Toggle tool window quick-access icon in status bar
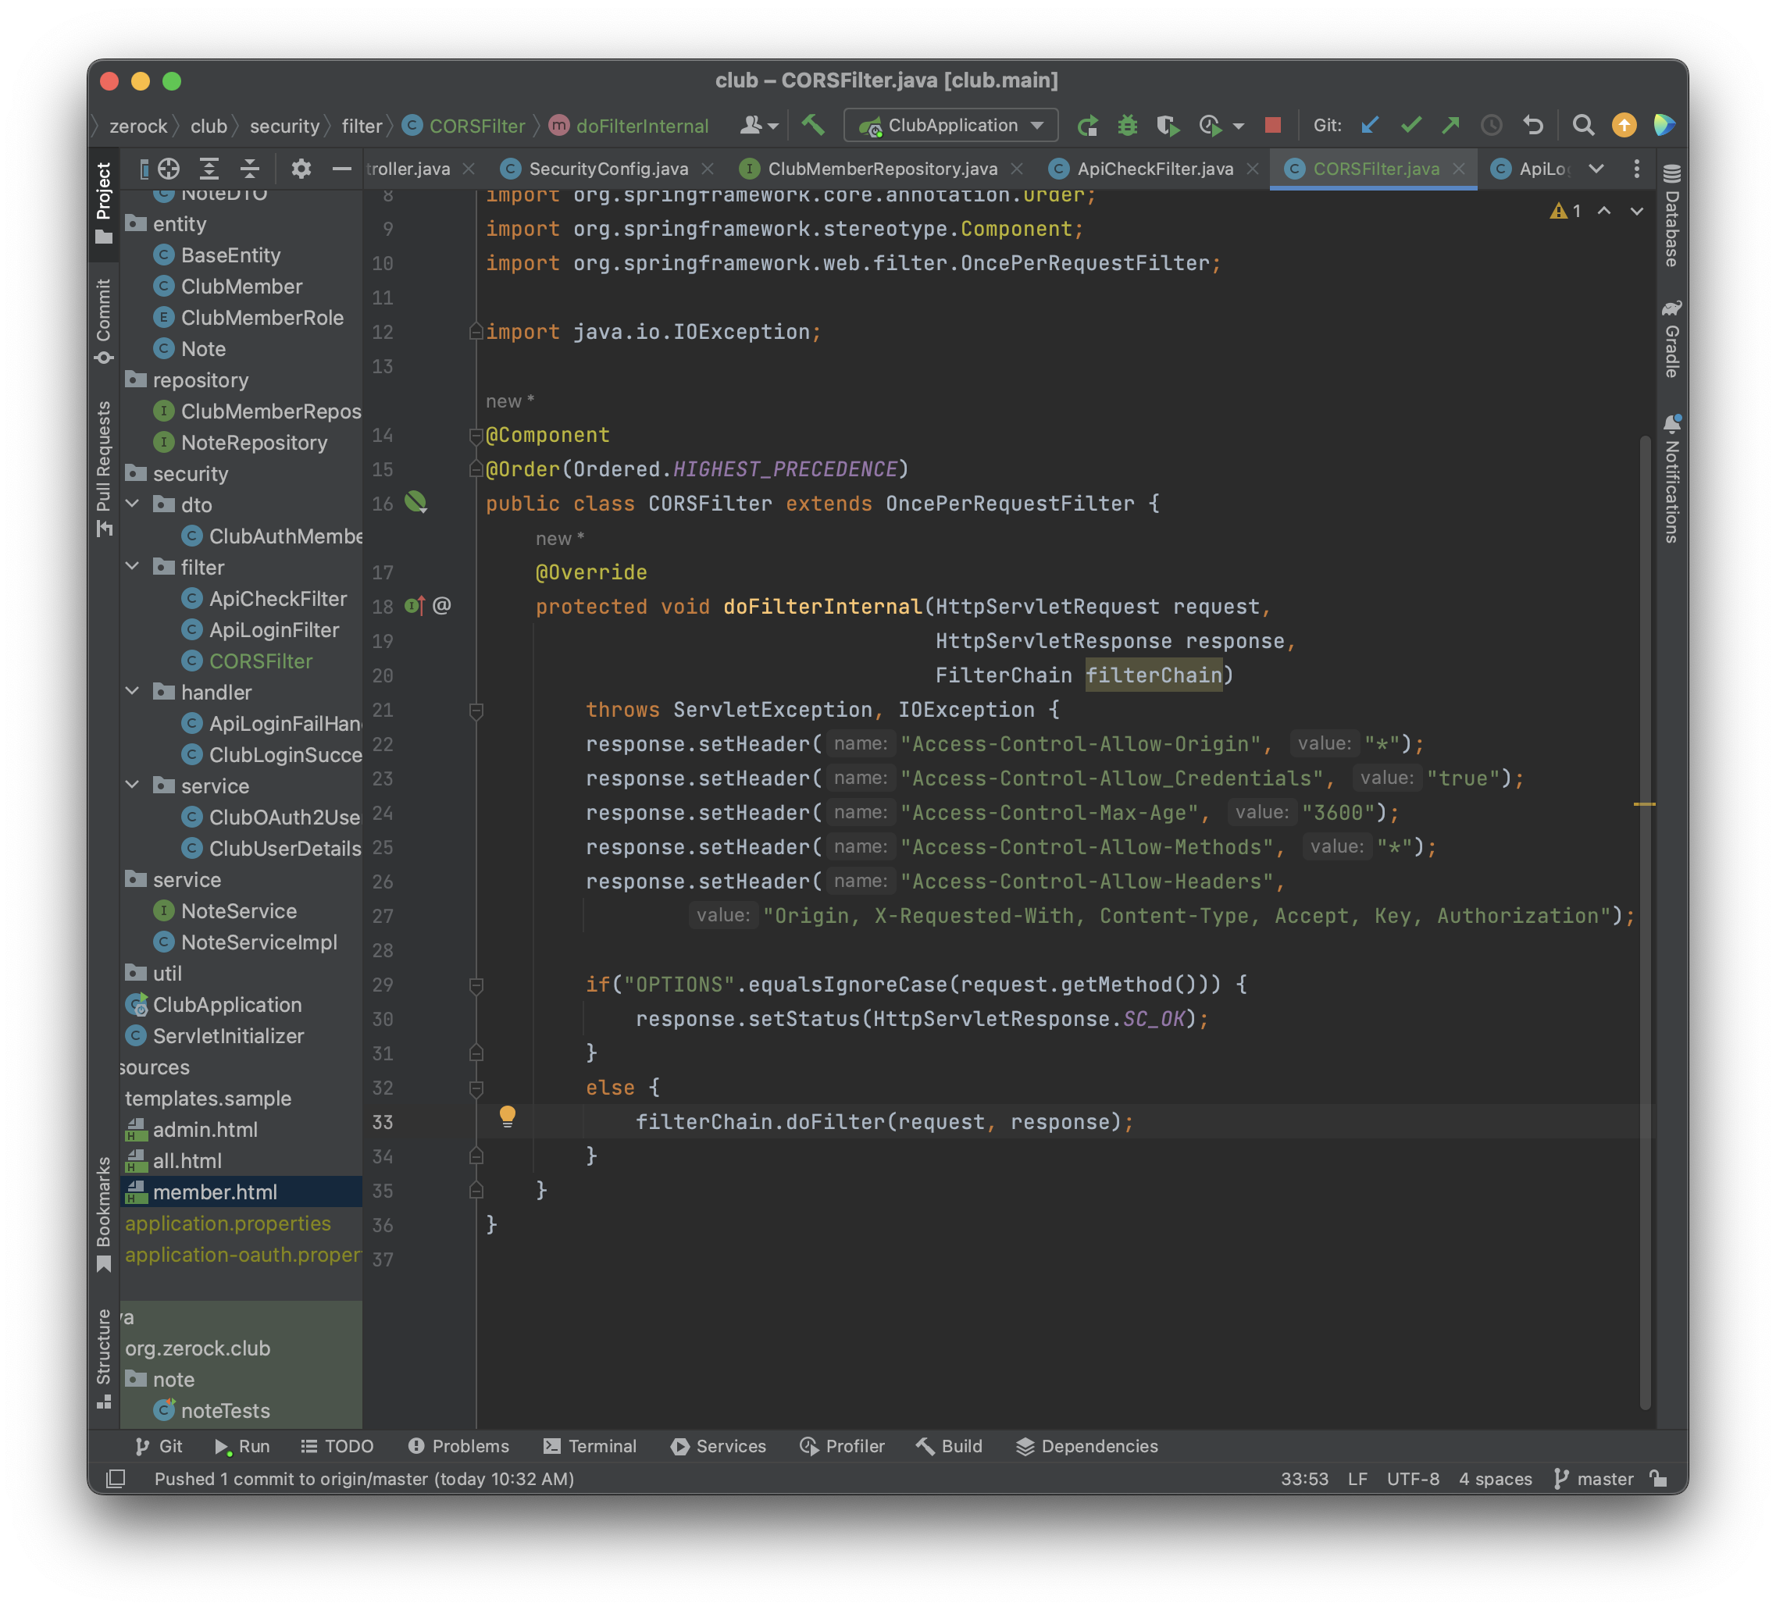This screenshot has height=1610, width=1776. coord(116,1479)
